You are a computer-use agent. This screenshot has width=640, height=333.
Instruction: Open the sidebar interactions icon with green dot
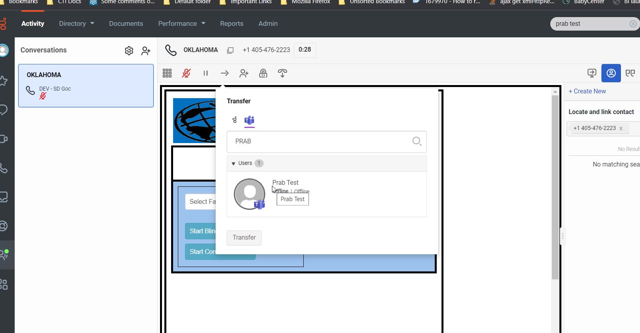[4, 255]
